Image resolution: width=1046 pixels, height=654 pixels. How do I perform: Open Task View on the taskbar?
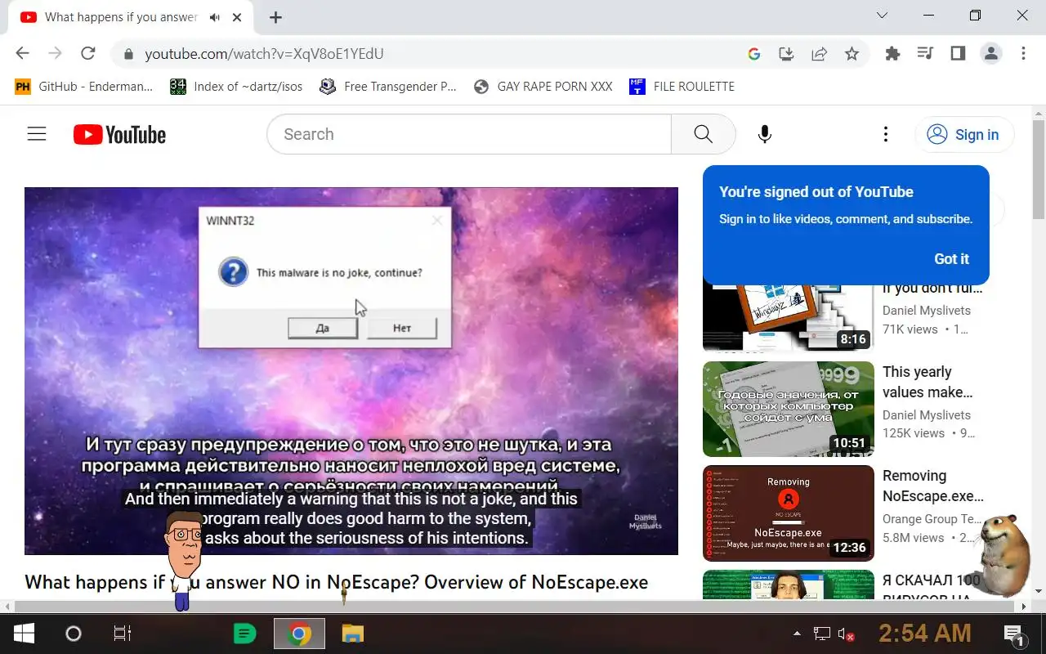[x=122, y=634]
